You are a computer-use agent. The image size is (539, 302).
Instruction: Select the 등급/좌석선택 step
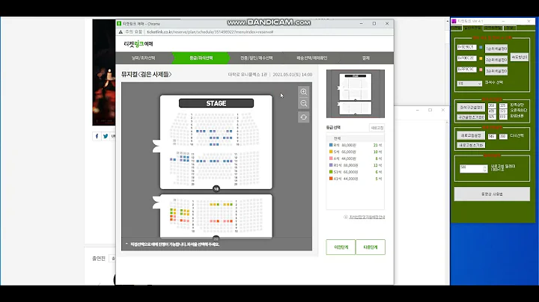pos(201,58)
